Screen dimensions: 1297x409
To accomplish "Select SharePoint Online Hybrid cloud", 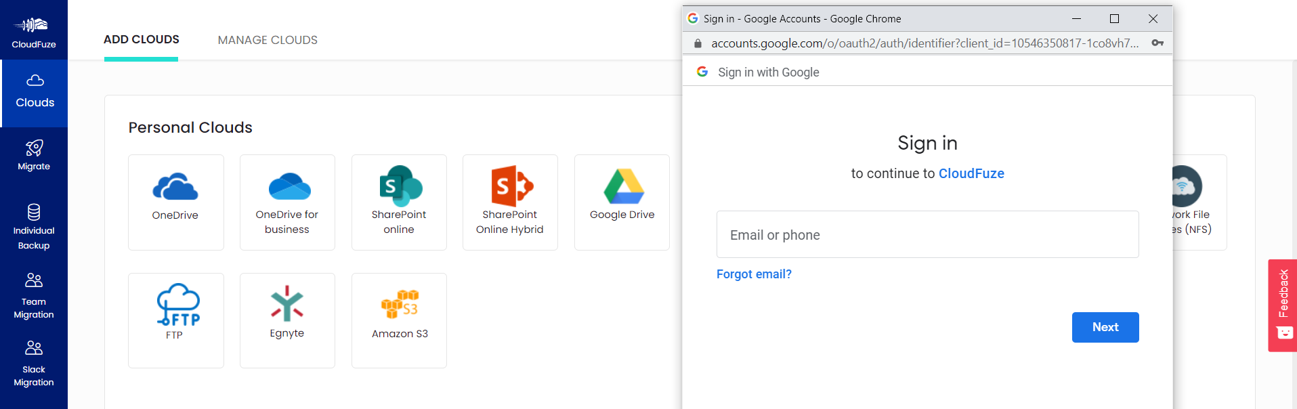I will click(x=510, y=202).
